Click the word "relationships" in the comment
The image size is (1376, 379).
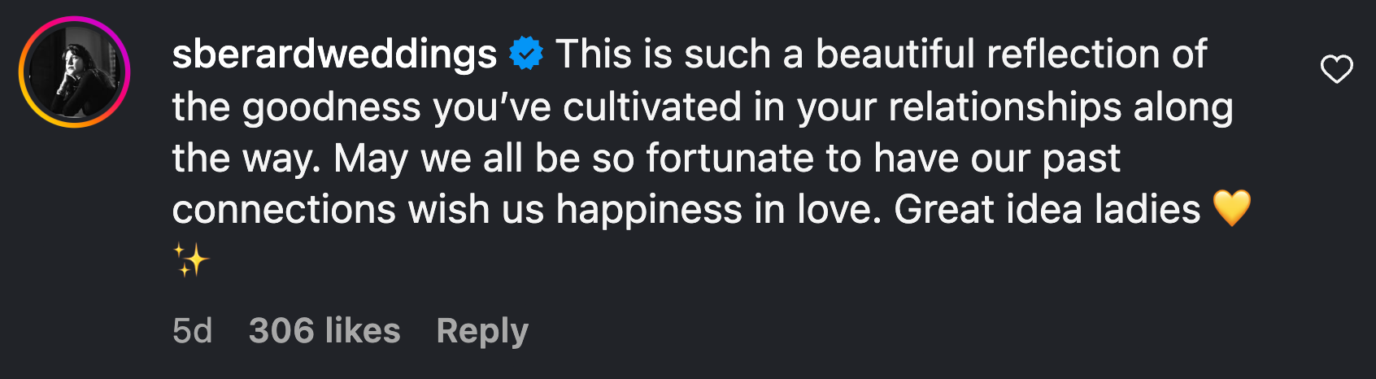(1005, 107)
